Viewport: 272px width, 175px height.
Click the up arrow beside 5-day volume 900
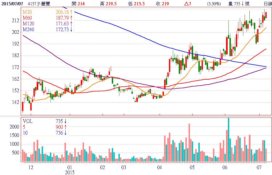[65, 127]
